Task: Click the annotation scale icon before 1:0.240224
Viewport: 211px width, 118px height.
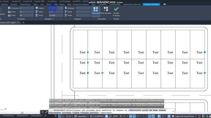Action: [x=91, y=116]
